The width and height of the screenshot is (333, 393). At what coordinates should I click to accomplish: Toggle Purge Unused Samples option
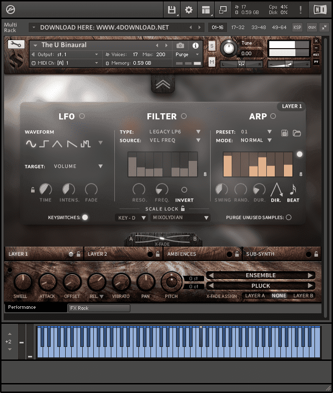point(289,218)
